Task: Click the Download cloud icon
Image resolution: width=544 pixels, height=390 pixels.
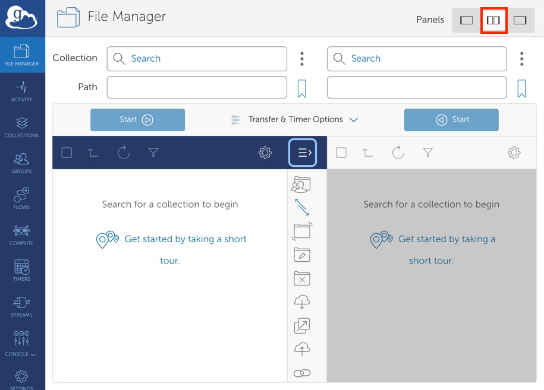Action: point(302,302)
